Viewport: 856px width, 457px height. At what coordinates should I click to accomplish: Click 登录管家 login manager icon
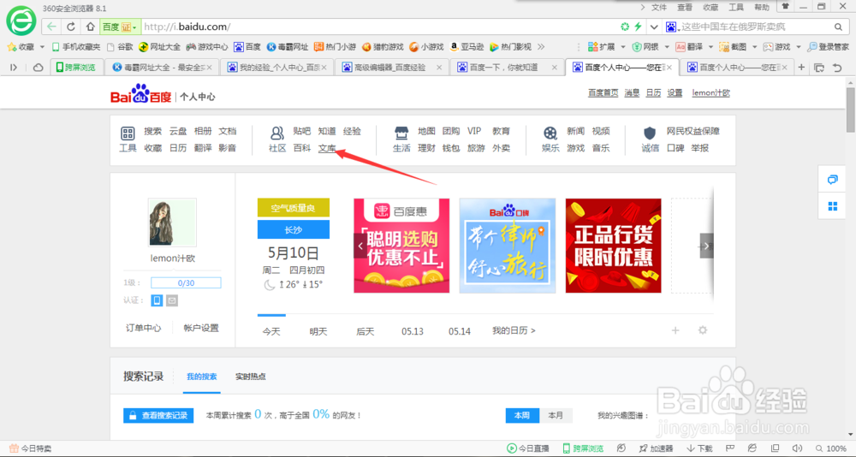pyautogui.click(x=828, y=47)
